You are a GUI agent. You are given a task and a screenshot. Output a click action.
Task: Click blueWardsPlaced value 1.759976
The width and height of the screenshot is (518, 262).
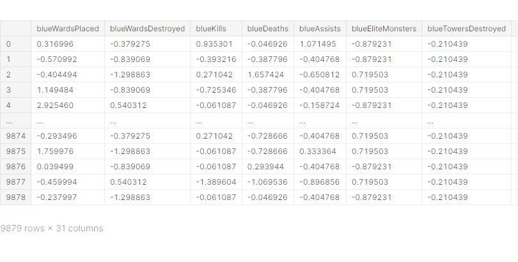coord(55,151)
